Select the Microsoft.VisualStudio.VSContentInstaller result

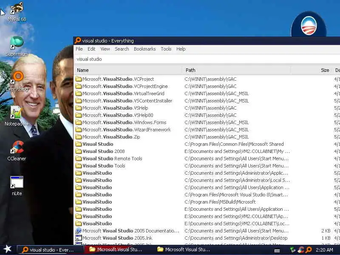[127, 101]
